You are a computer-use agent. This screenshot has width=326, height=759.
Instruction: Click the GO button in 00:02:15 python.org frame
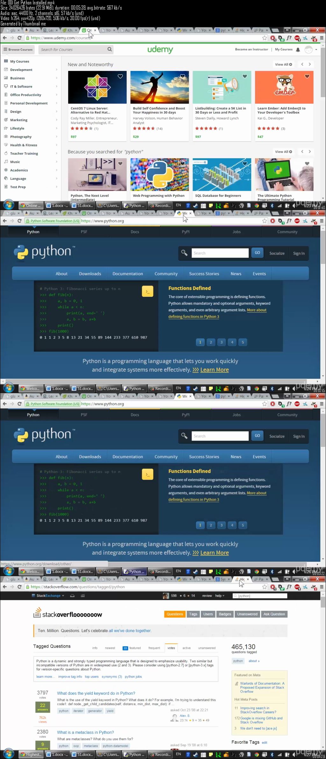(257, 253)
